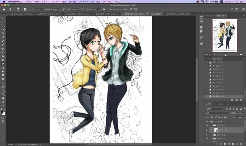Create new snapshot camera icon in History
The image size is (246, 146).
coord(237,100)
